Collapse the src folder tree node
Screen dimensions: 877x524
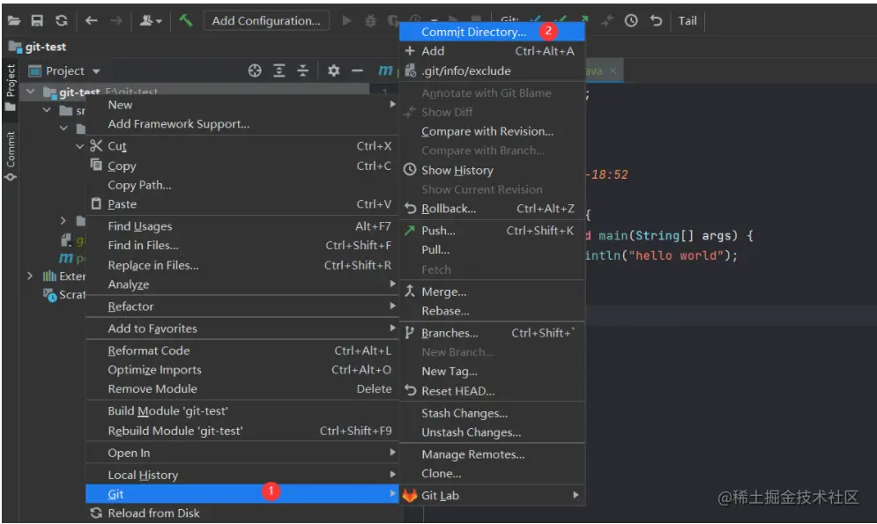[47, 110]
